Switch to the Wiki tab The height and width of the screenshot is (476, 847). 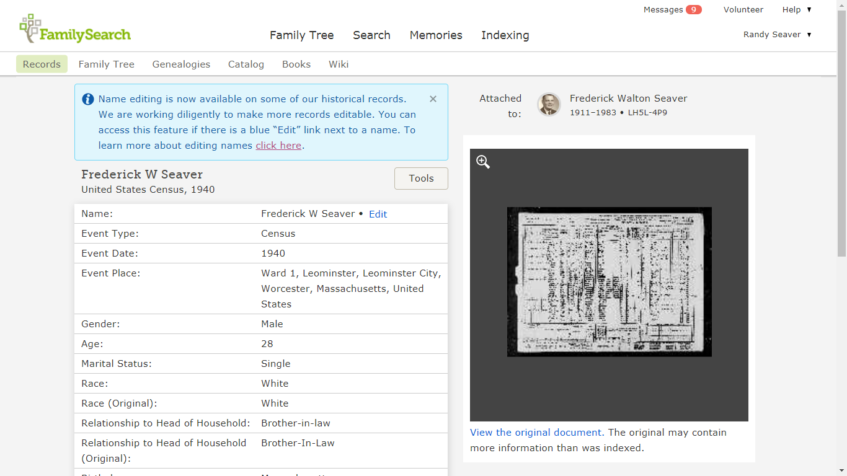(x=338, y=64)
